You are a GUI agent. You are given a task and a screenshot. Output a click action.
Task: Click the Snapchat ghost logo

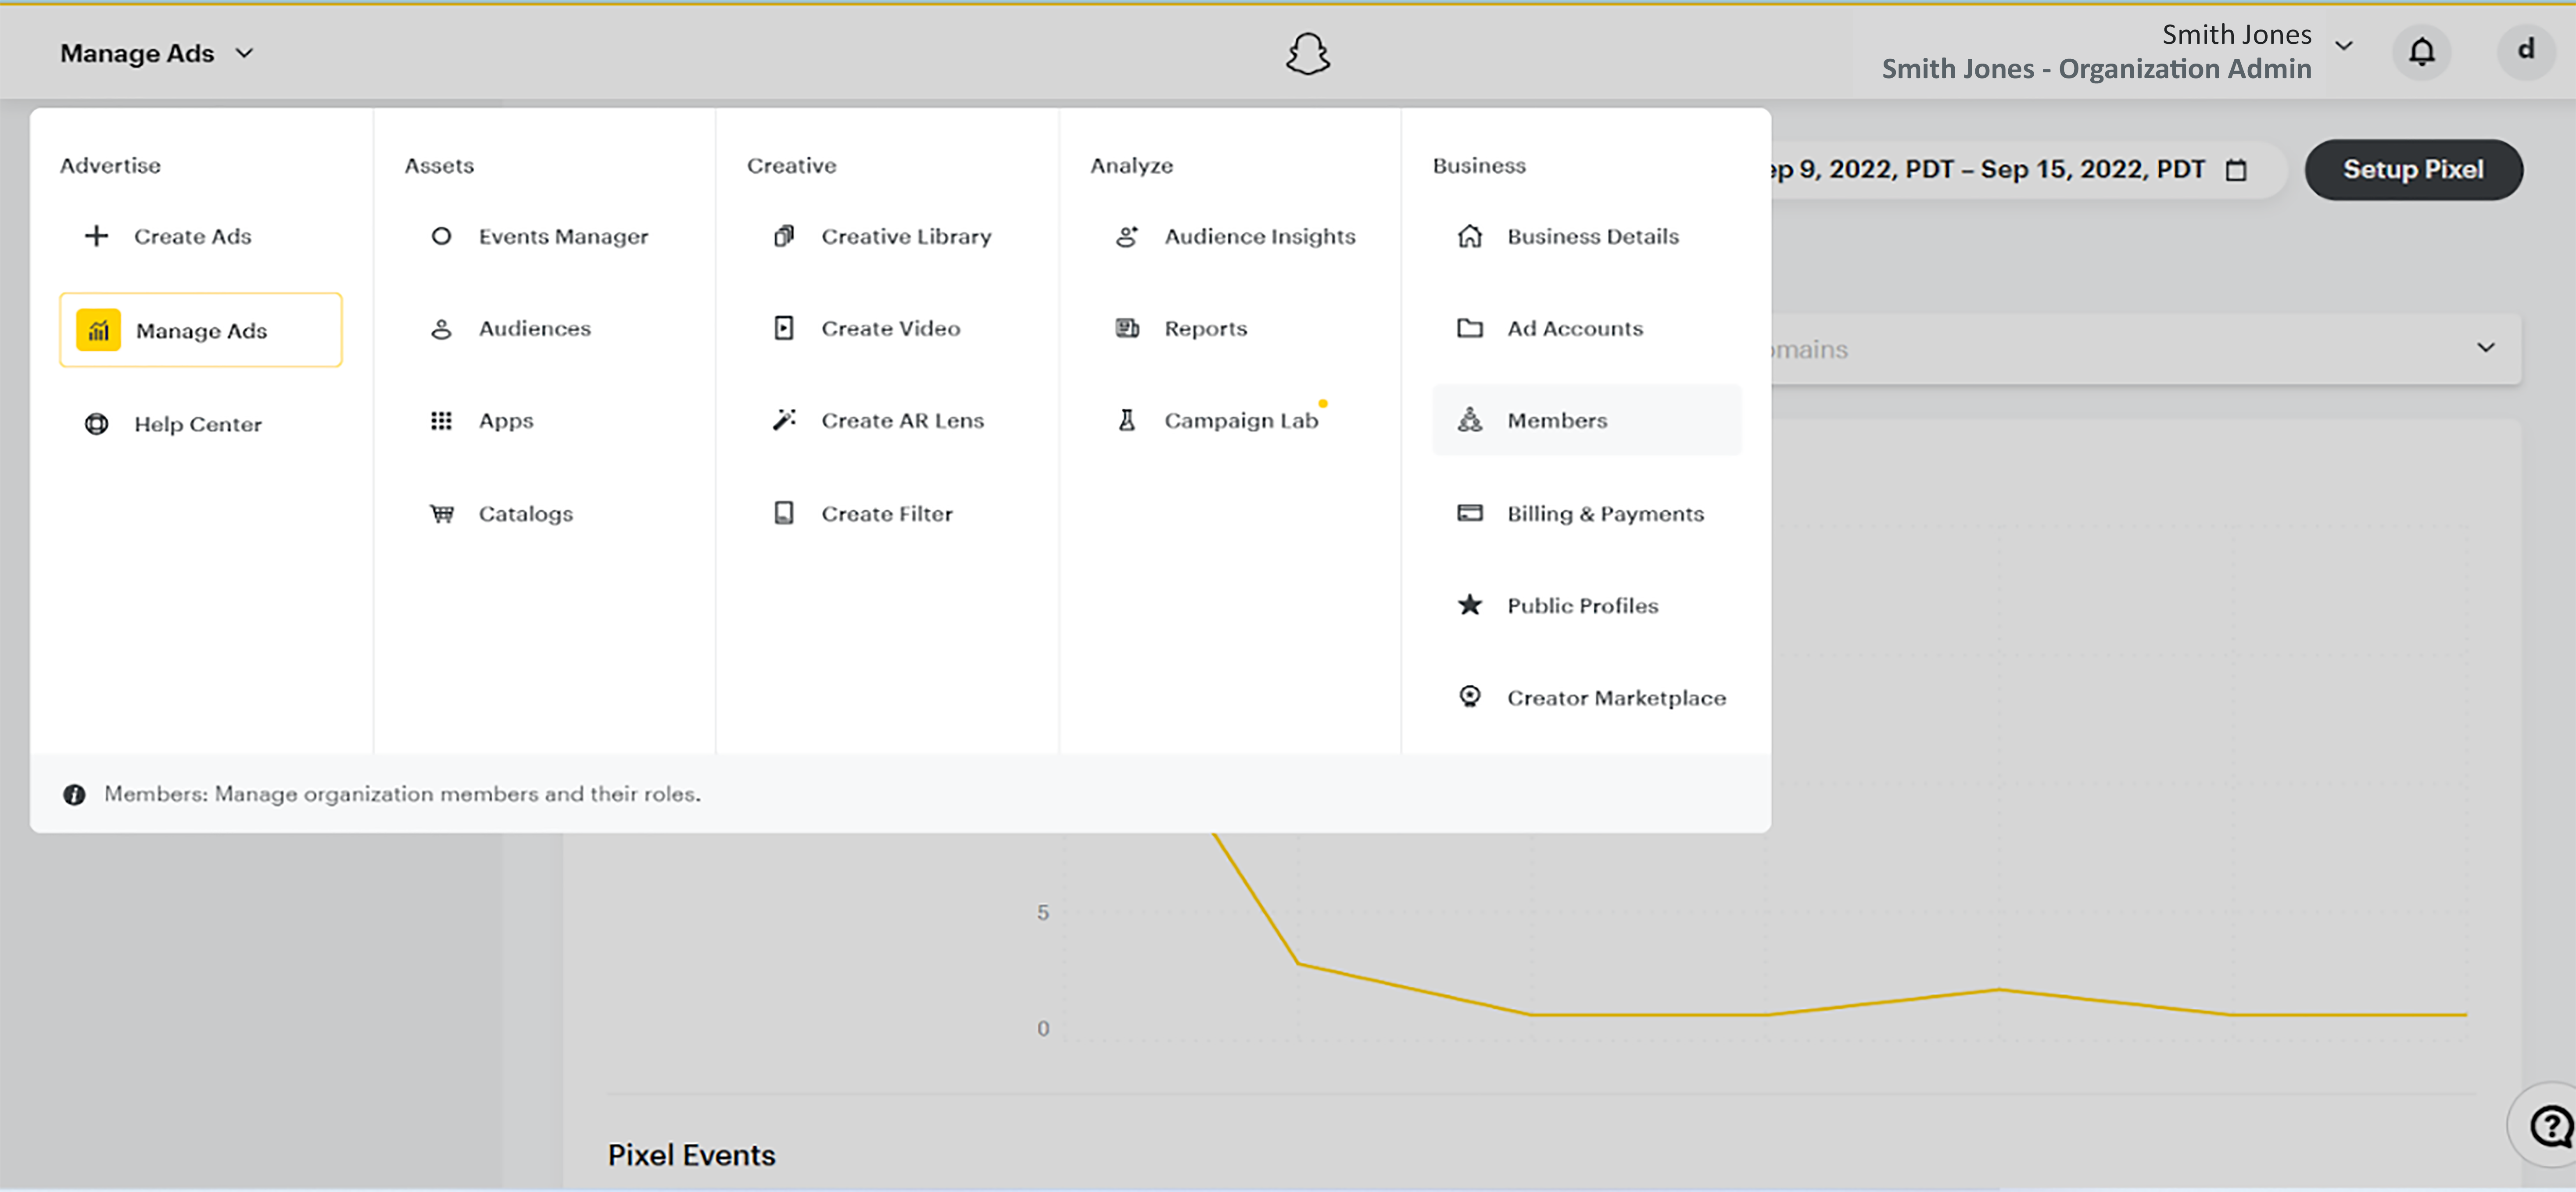tap(1308, 53)
